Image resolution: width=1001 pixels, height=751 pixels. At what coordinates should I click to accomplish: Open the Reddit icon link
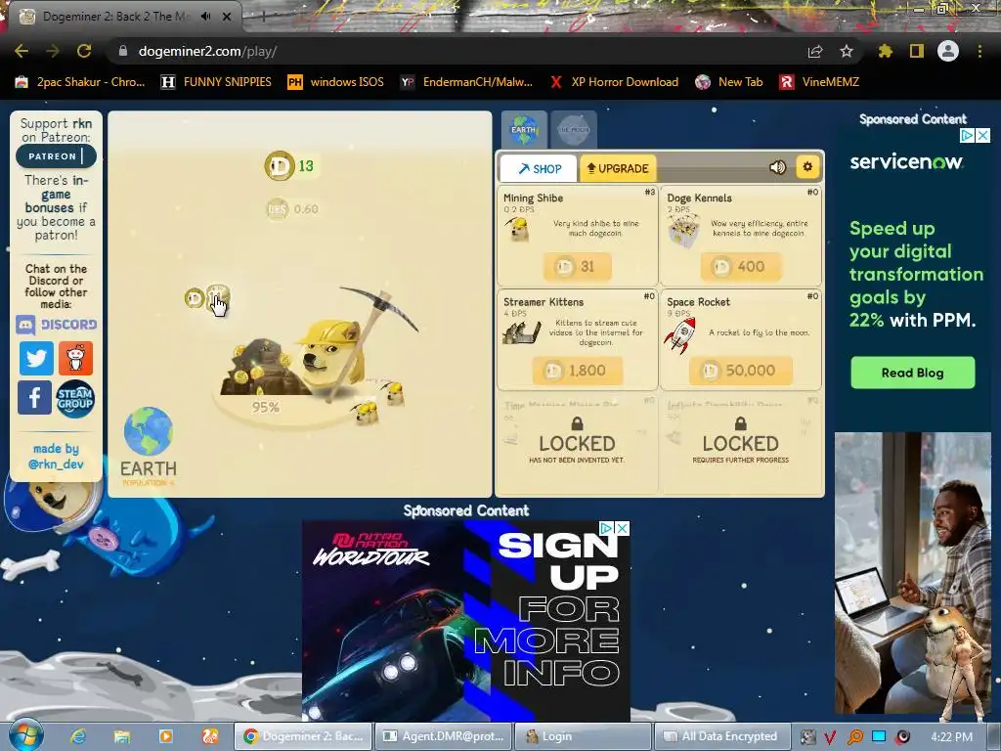[76, 358]
